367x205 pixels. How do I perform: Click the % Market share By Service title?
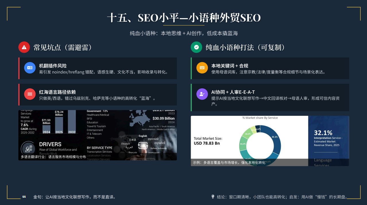point(260,118)
